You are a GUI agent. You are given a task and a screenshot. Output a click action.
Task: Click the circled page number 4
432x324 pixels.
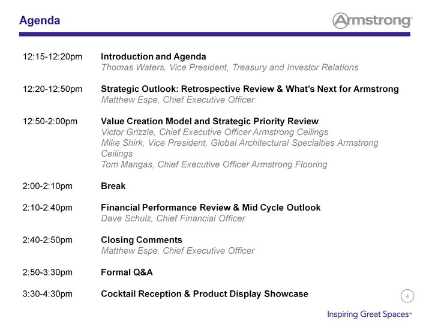[x=407, y=296]
